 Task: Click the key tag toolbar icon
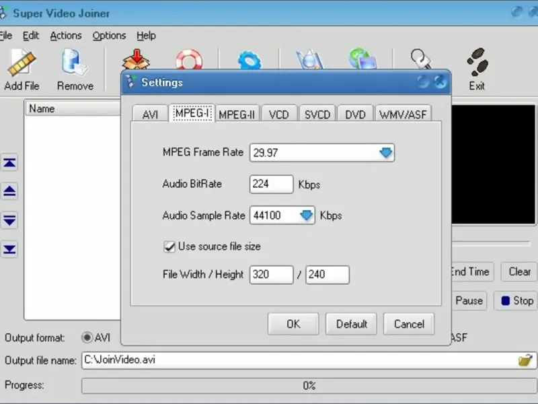click(421, 59)
